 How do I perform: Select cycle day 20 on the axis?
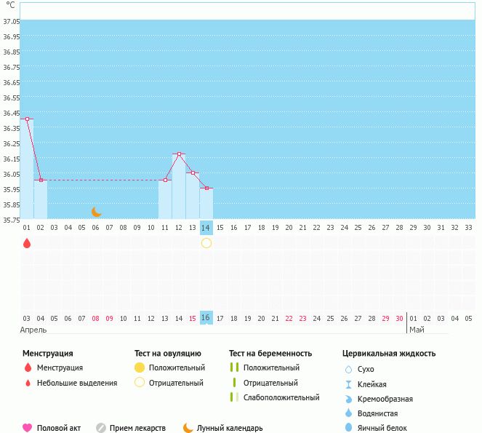[x=289, y=227]
